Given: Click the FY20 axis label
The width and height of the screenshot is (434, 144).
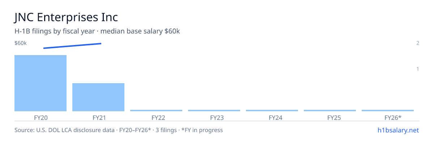Looking at the screenshot, I should pos(41,117).
